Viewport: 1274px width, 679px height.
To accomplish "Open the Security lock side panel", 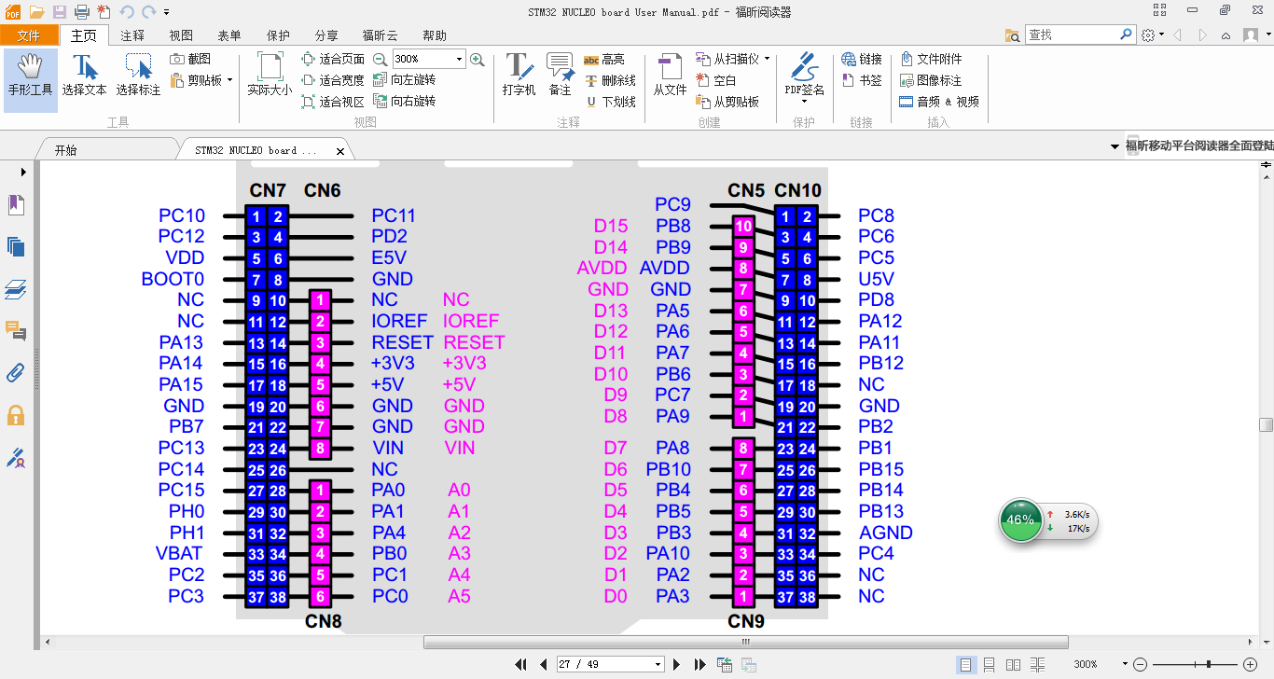I will [x=16, y=415].
